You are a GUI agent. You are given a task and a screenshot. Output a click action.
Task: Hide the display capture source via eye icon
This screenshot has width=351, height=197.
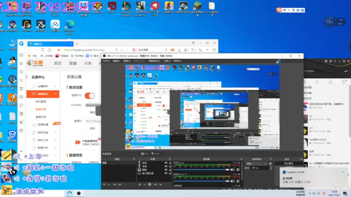pos(166,173)
